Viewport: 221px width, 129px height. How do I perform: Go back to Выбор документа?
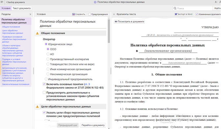15,2
